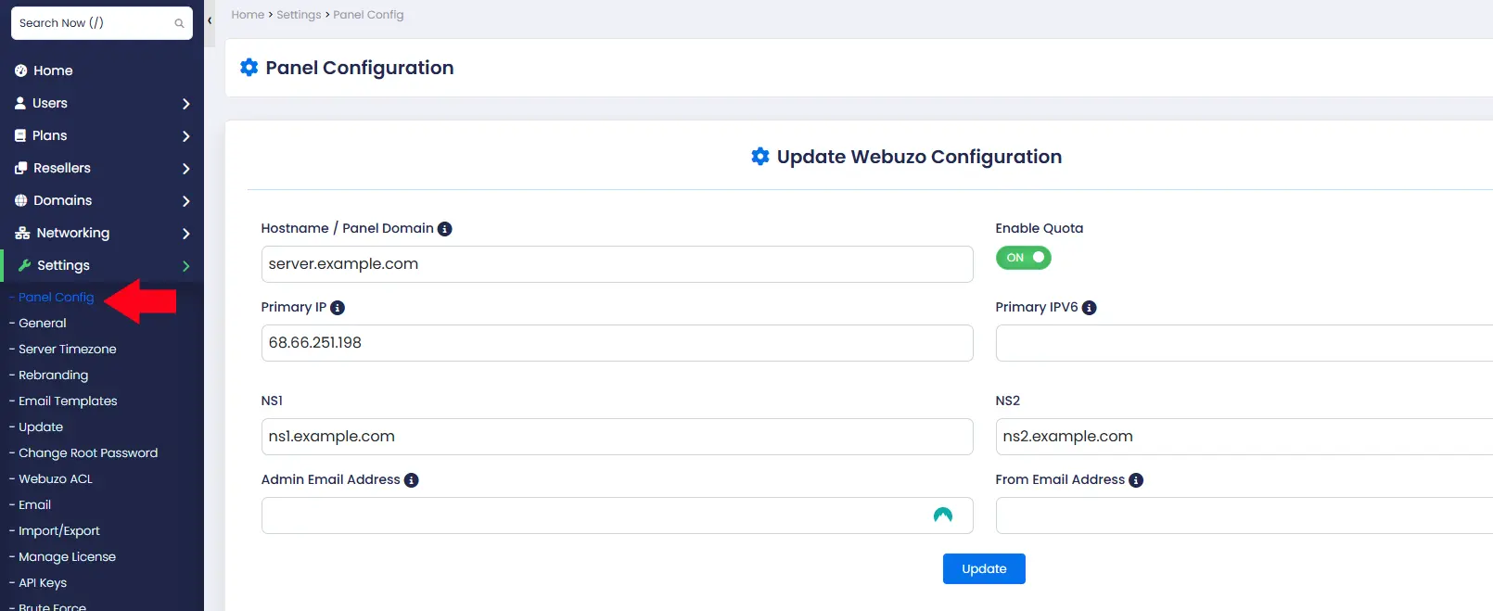The width and height of the screenshot is (1493, 611).
Task: Click the blue Update button
Action: (x=984, y=569)
